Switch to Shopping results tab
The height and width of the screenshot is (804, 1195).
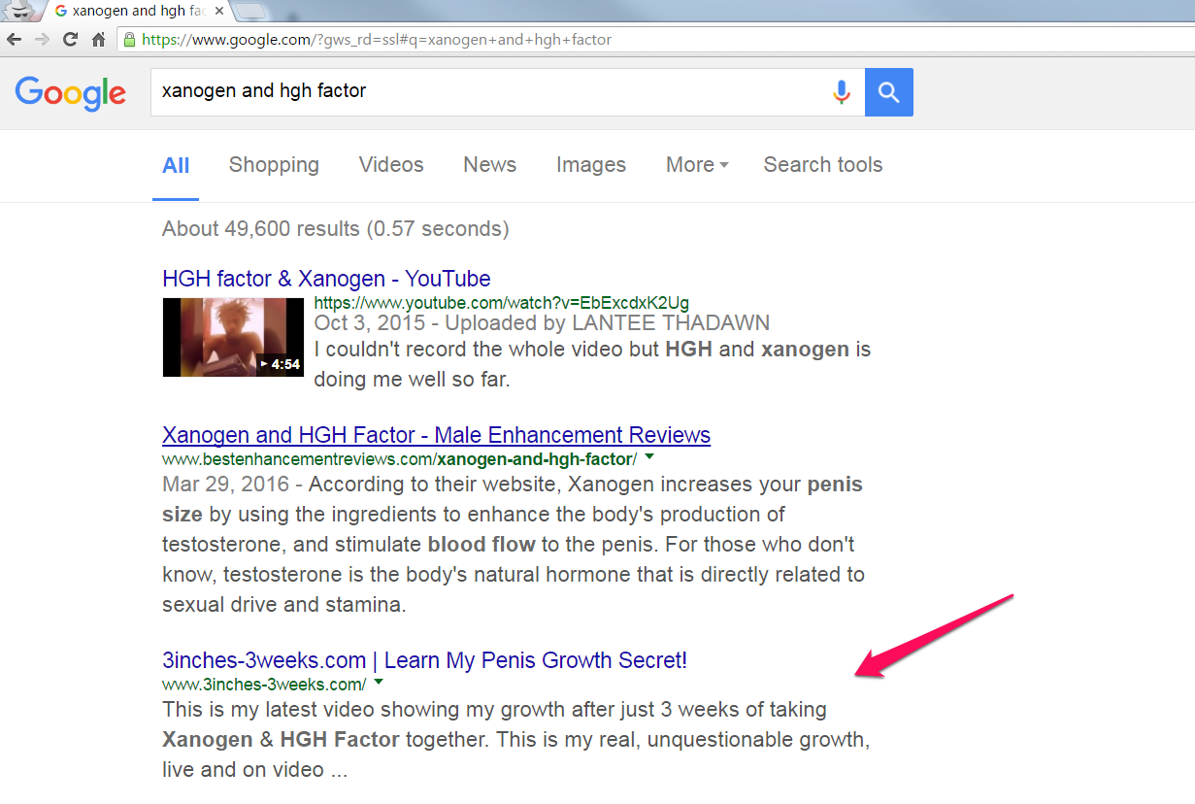pos(274,165)
